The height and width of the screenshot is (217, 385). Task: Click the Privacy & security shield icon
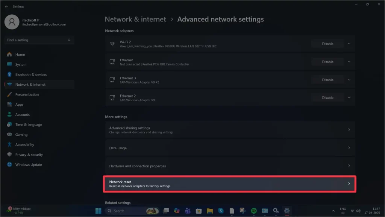click(x=9, y=155)
